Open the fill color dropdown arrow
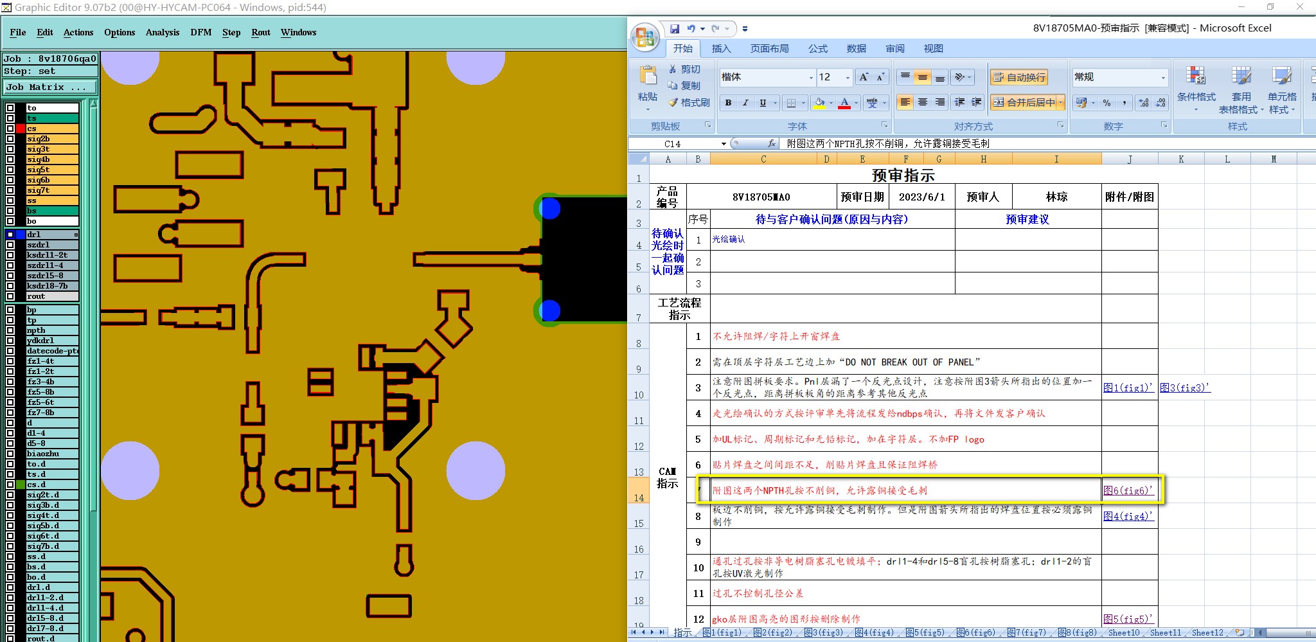This screenshot has height=642, width=1316. (x=830, y=103)
